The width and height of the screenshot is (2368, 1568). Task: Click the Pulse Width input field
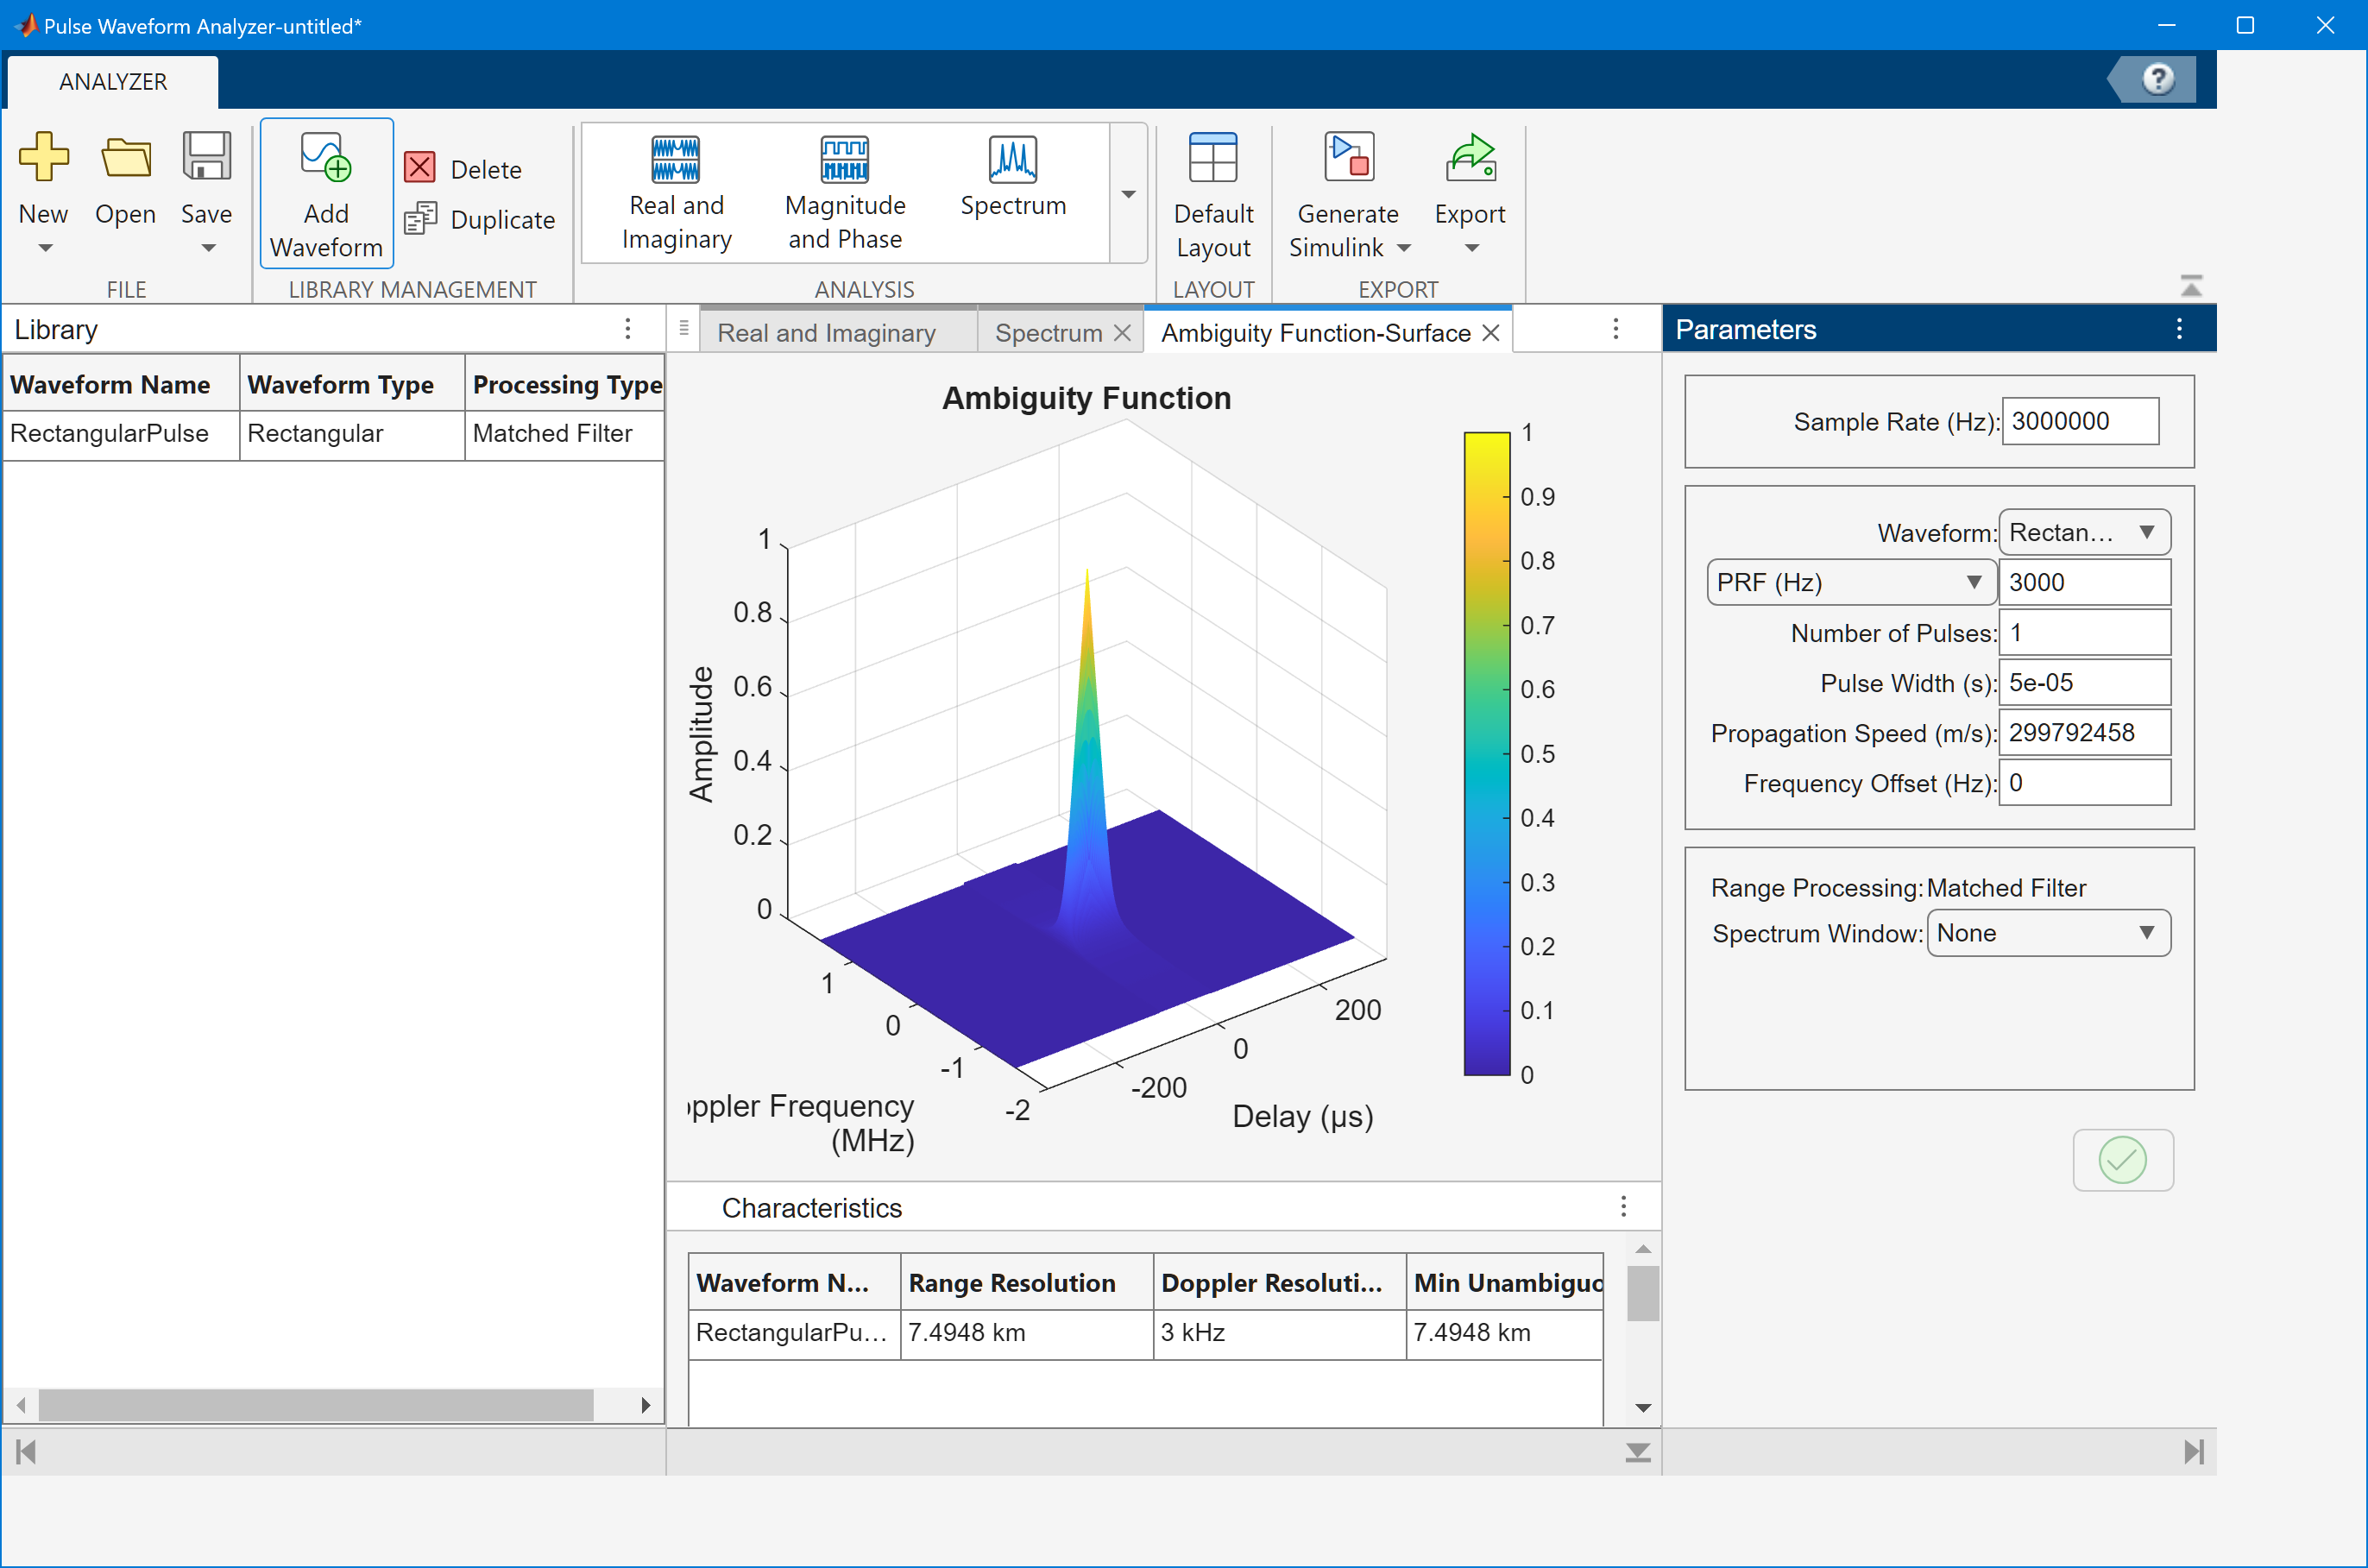(2084, 683)
